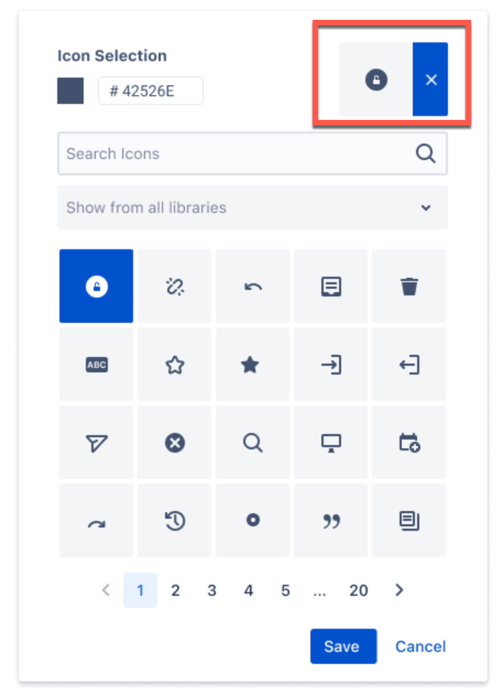
Task: Select the outlined star icon
Action: coord(174,364)
